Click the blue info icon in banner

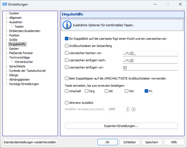[x=67, y=25]
